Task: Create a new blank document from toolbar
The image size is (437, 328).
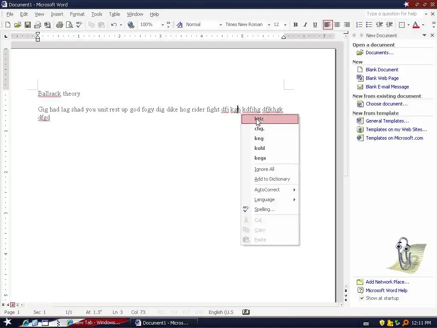Action: pyautogui.click(x=8, y=24)
